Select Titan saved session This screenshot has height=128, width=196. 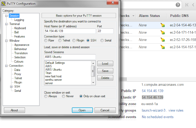pyautogui.click(x=48, y=73)
